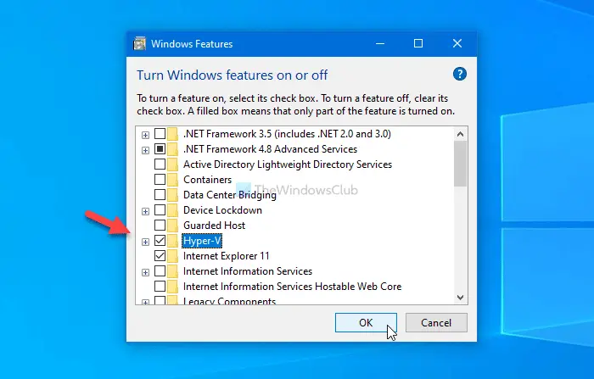Click the folder icon beside Data Center Bridging
The image size is (594, 379).
tap(172, 195)
